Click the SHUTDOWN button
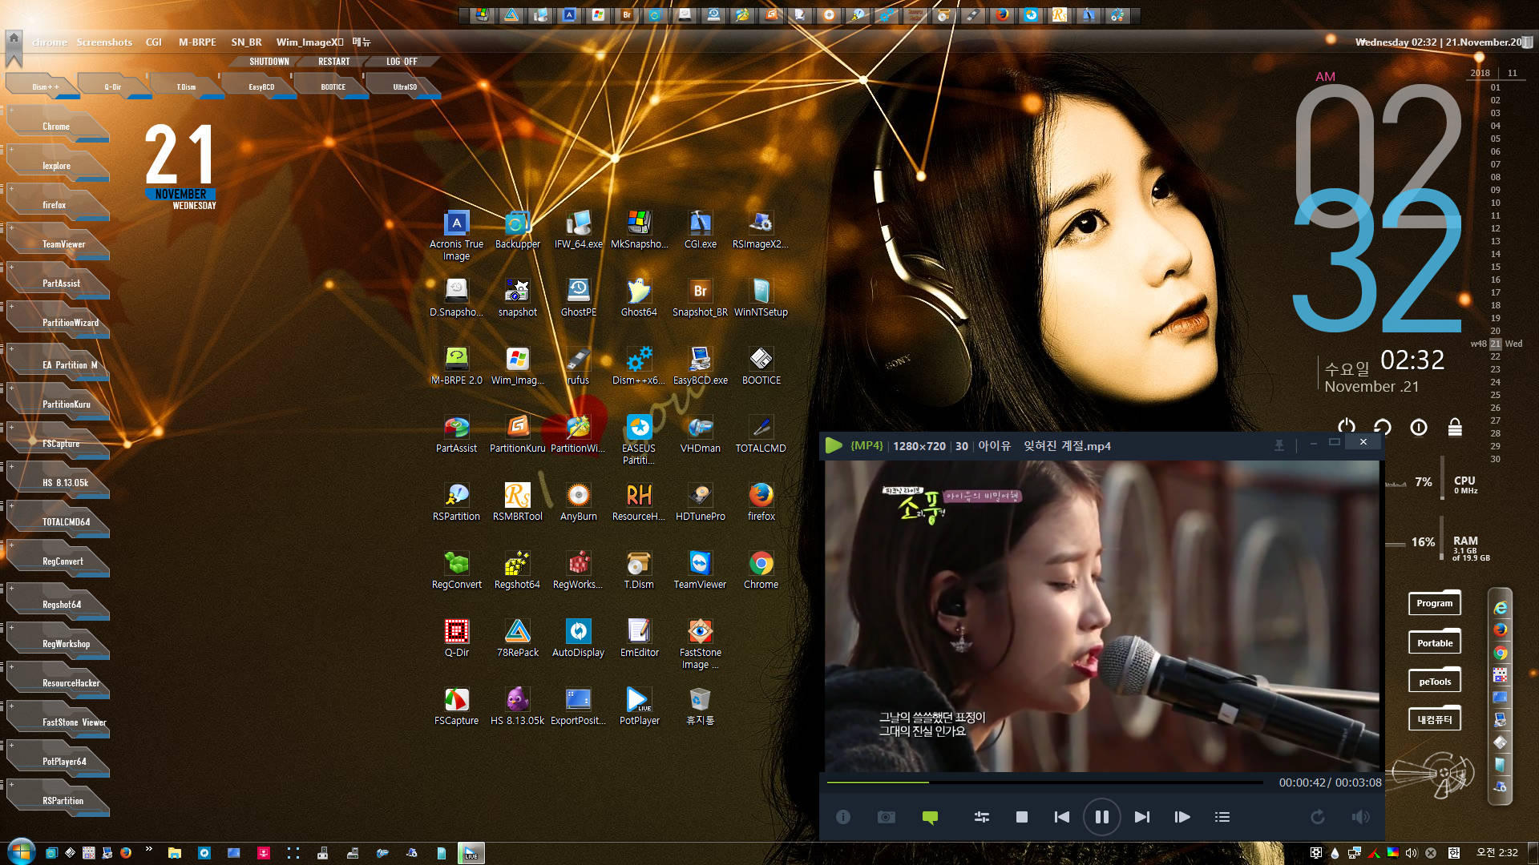1539x865 pixels. 269,62
